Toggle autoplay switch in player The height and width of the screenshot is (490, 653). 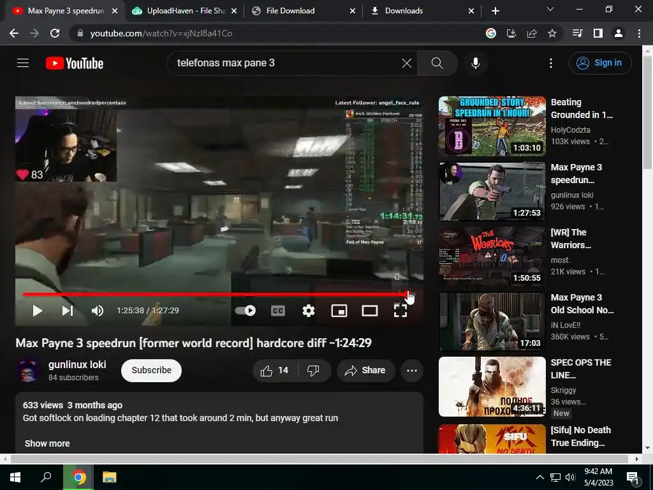[246, 311]
